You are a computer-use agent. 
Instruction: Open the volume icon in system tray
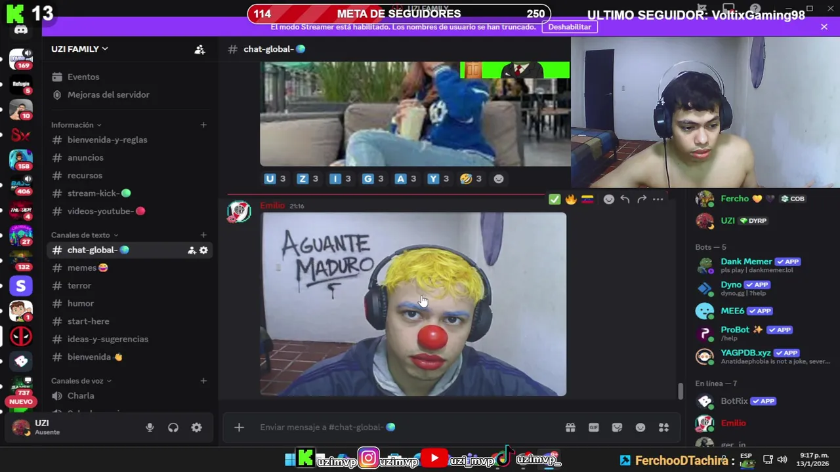pos(784,460)
